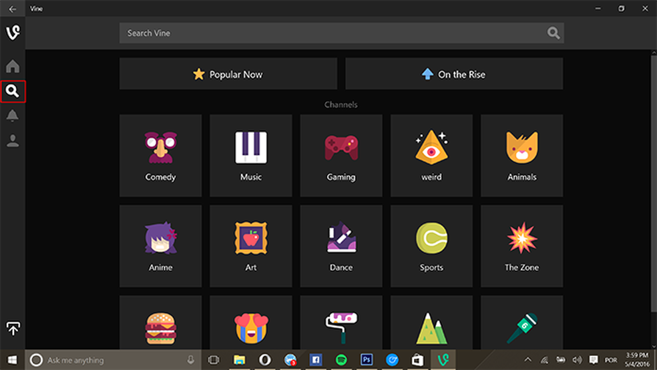657x370 pixels.
Task: Open Photoshop from the taskbar
Action: point(367,360)
